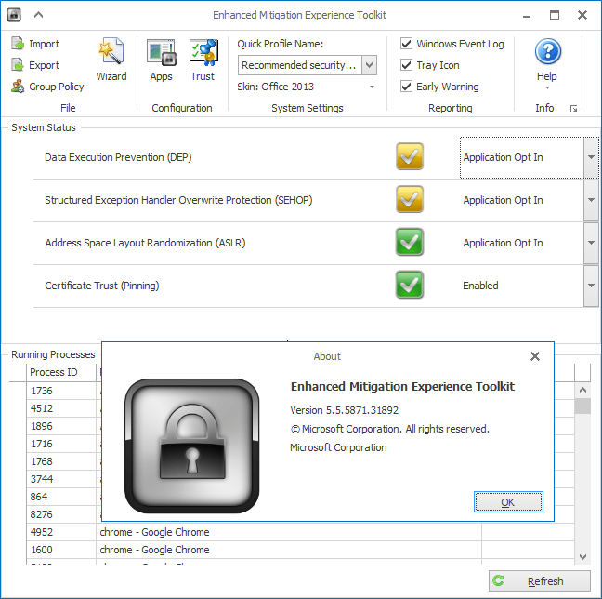Click the Data Execution Prevention (DEP) label

[x=118, y=157]
